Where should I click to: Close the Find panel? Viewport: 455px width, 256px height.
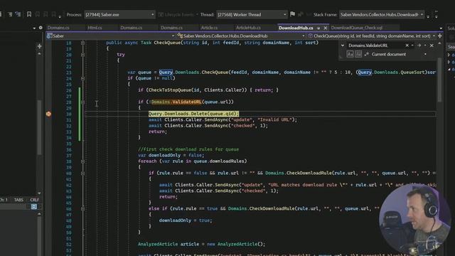(x=432, y=46)
